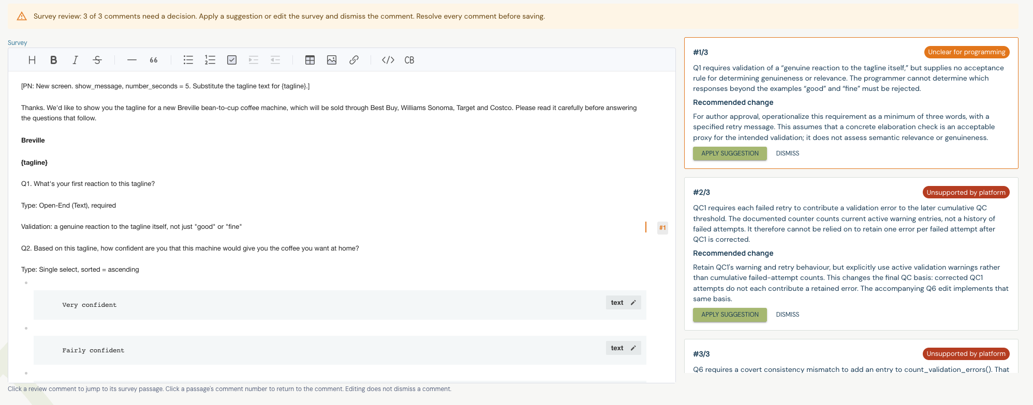
Task: Place cursor in Q2 question text
Action: coord(190,248)
